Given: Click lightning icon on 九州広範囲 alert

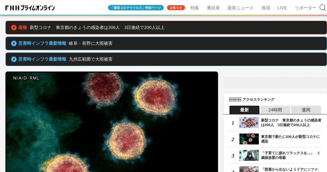Looking at the screenshot, I should tap(14, 59).
